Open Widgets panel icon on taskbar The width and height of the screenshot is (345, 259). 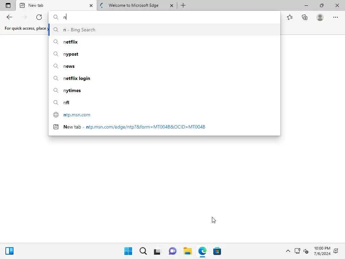pos(9,251)
